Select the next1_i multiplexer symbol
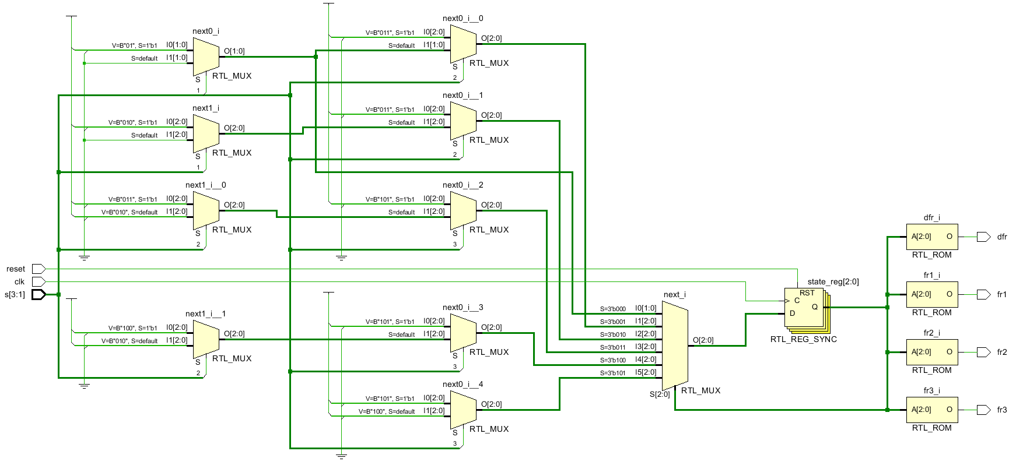The width and height of the screenshot is (1016, 465). pos(206,134)
